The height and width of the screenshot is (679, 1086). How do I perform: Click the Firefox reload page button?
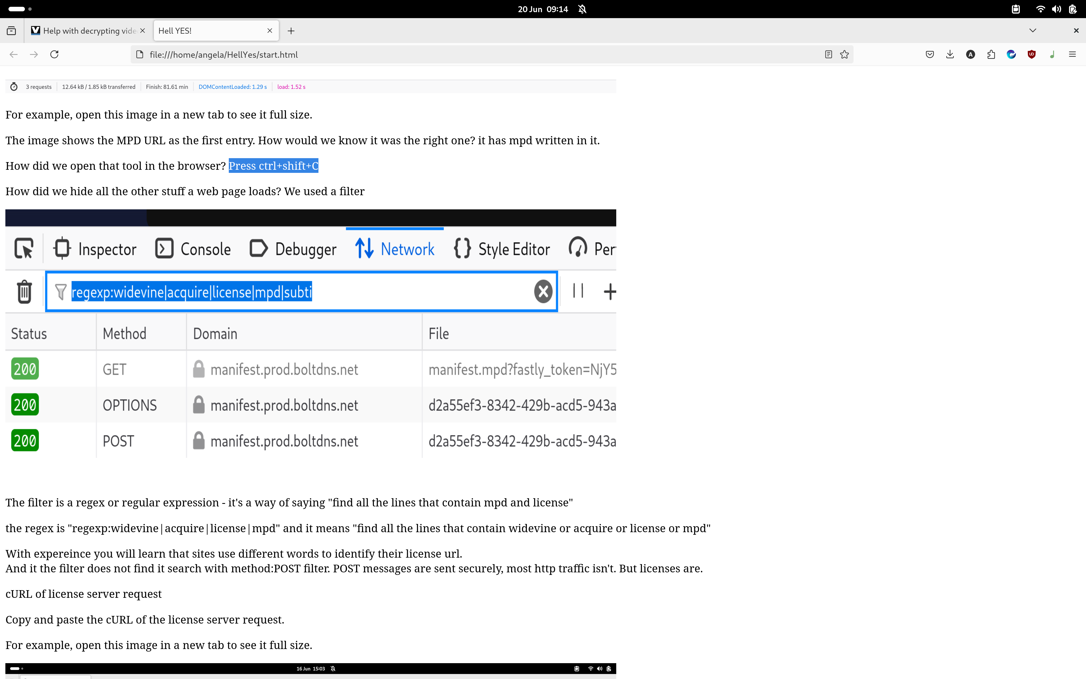pyautogui.click(x=54, y=54)
